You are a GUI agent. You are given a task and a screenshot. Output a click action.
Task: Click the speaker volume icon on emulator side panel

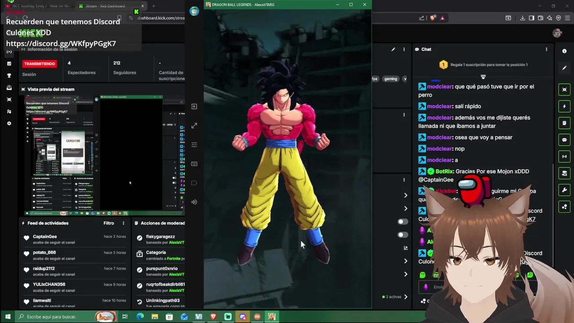[194, 202]
